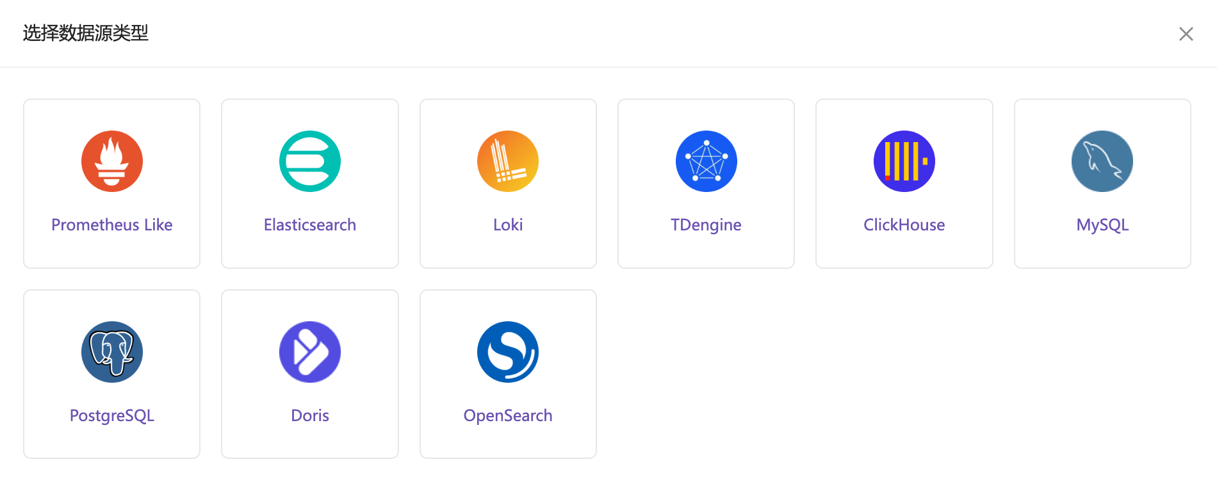Choose the OpenSearch text label
This screenshot has height=480, width=1217.
[508, 415]
